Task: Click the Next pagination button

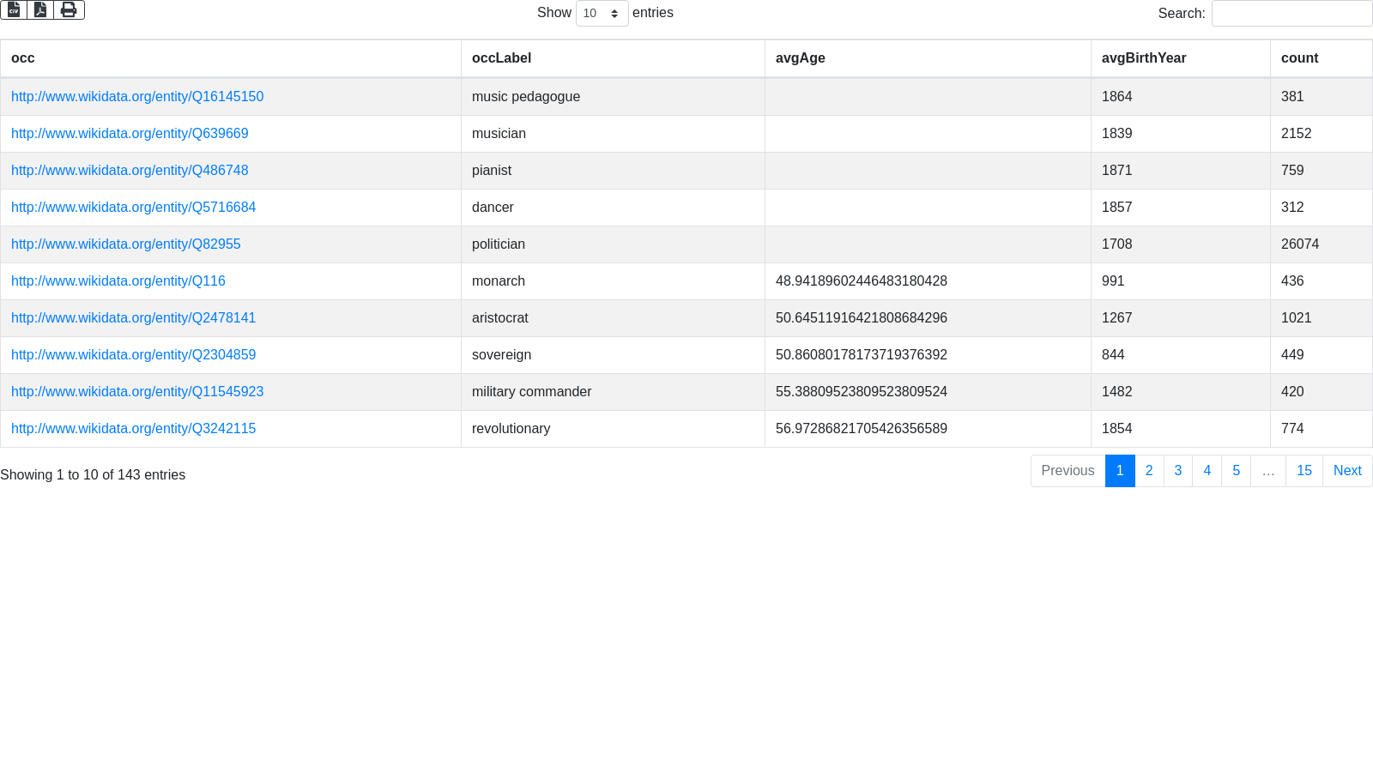Action: pyautogui.click(x=1346, y=471)
